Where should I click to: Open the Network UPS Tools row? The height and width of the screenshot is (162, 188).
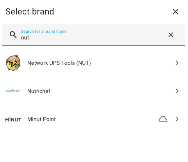(x=94, y=63)
